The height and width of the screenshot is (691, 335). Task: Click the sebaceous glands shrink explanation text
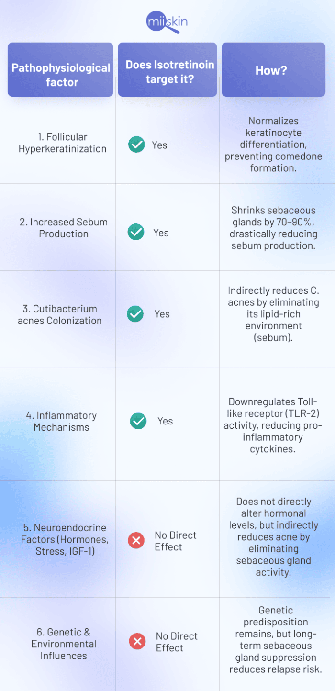(x=274, y=228)
